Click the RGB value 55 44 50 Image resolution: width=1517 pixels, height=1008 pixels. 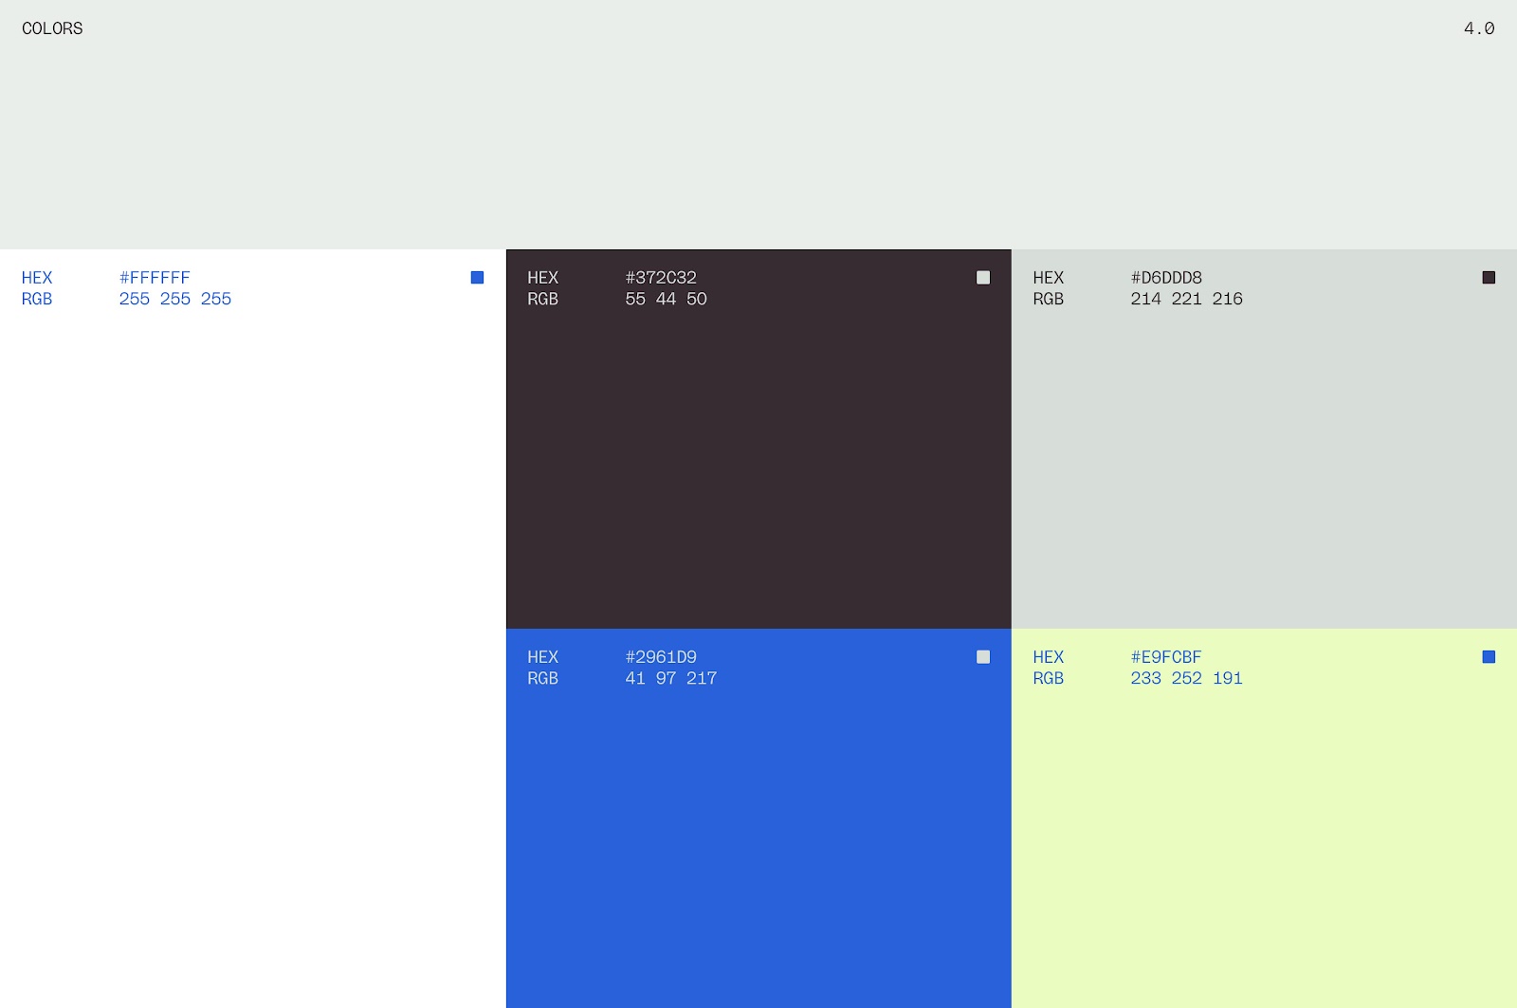tap(666, 299)
